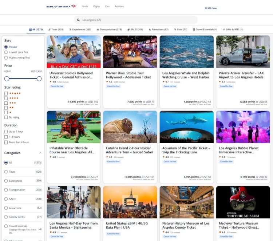
Task: Check the four-star rating filter
Action: pos(6,98)
